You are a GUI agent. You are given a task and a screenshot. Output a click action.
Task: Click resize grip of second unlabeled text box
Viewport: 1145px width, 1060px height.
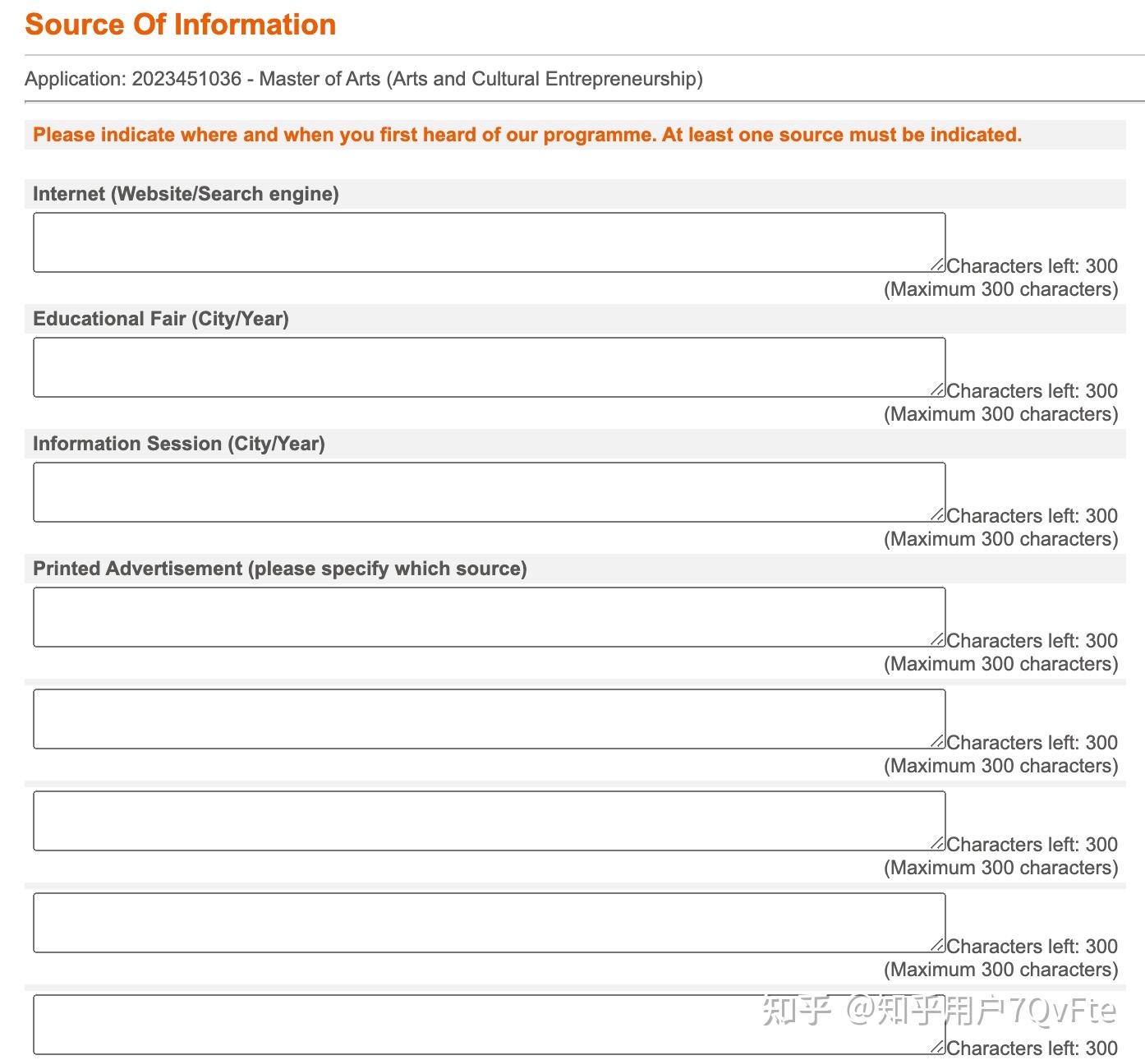pos(937,843)
